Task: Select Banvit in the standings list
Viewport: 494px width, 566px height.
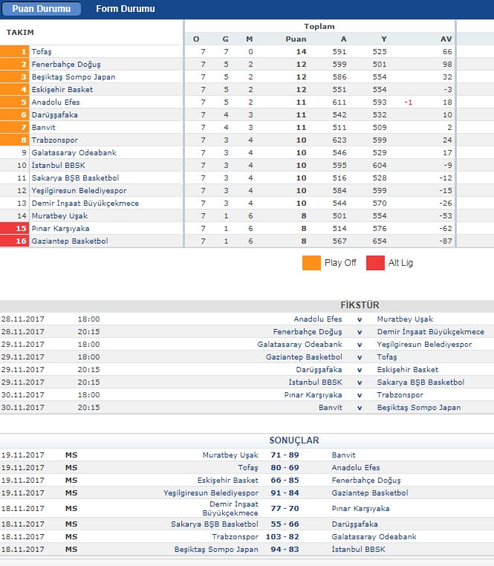Action: pos(43,128)
